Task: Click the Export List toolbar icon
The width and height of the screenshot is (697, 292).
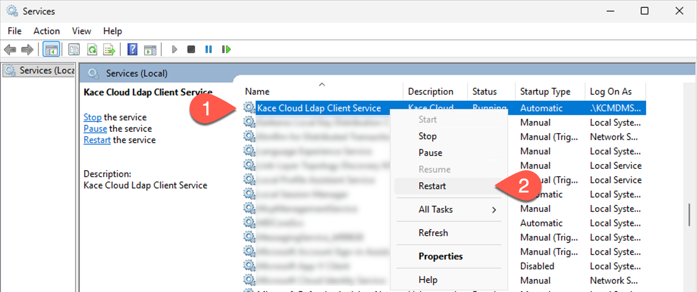Action: pyautogui.click(x=109, y=50)
